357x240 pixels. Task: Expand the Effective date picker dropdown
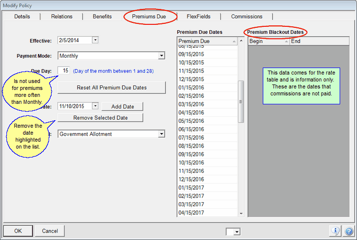point(95,40)
